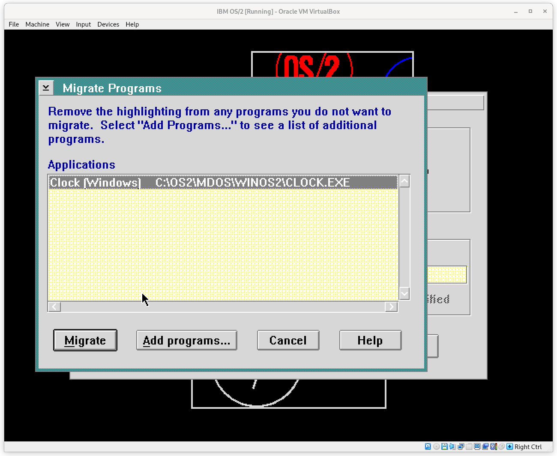Minimize the VirtualBox window
Viewport: 557px width, 456px height.
(x=516, y=12)
